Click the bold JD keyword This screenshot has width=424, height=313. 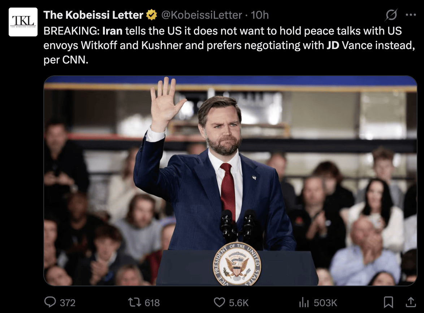coord(333,46)
